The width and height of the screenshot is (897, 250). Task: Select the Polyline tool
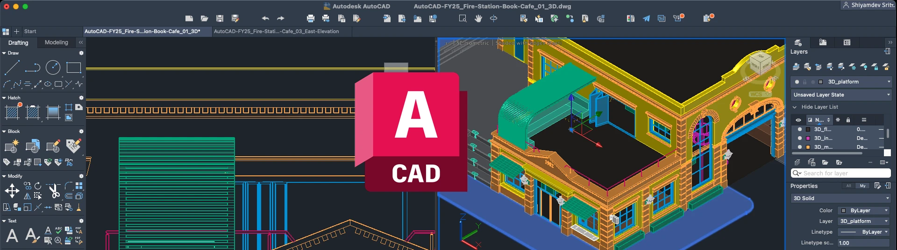click(x=32, y=68)
